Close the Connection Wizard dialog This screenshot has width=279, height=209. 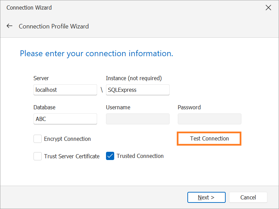point(268,8)
